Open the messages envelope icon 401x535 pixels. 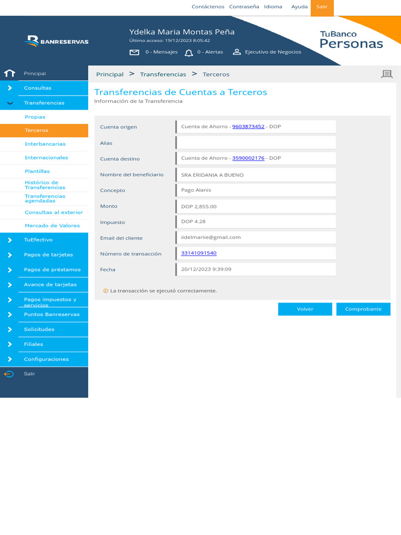(134, 52)
